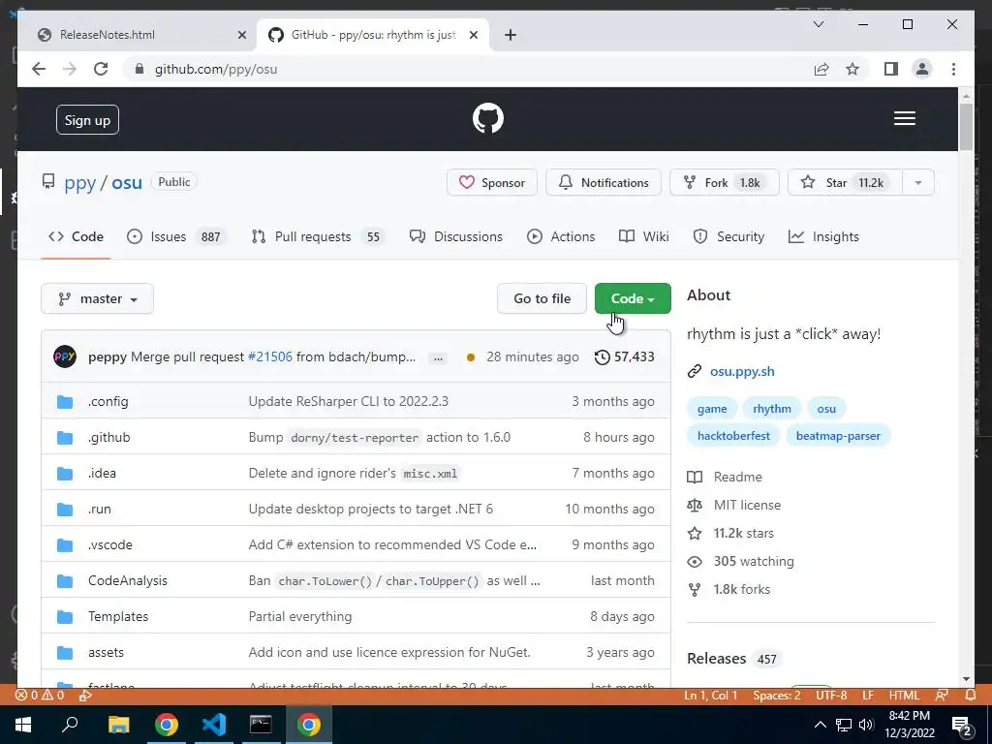Click the Sponsor button
The image size is (992, 744).
pos(491,183)
